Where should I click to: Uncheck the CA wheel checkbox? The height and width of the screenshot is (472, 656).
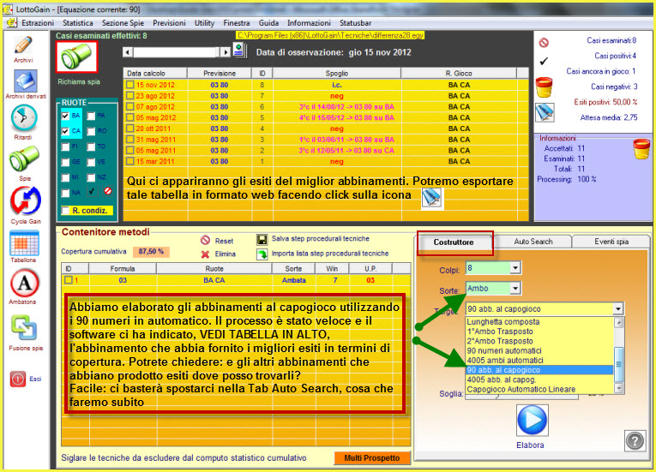pos(65,131)
